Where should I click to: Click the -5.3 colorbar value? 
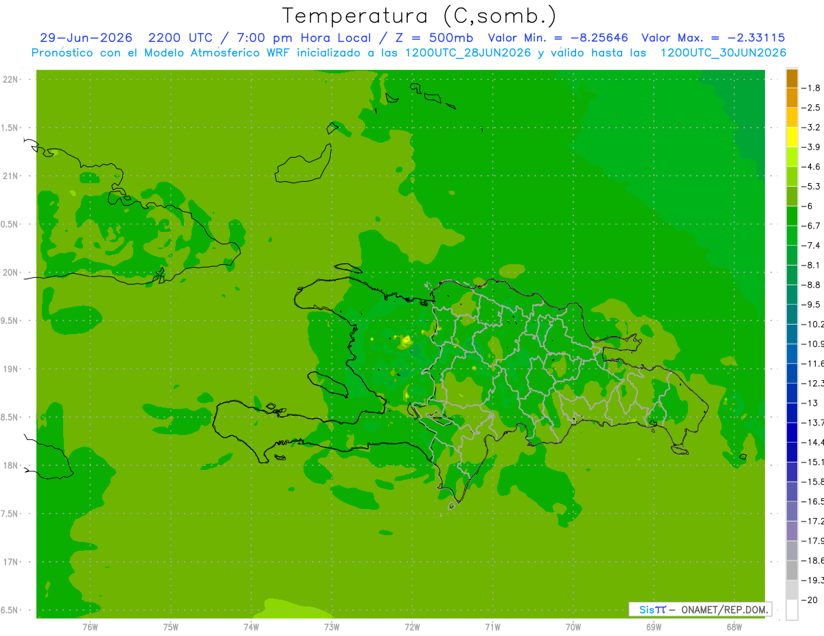coord(812,186)
